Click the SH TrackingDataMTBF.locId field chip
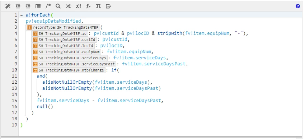 pyautogui.click(x=63, y=46)
